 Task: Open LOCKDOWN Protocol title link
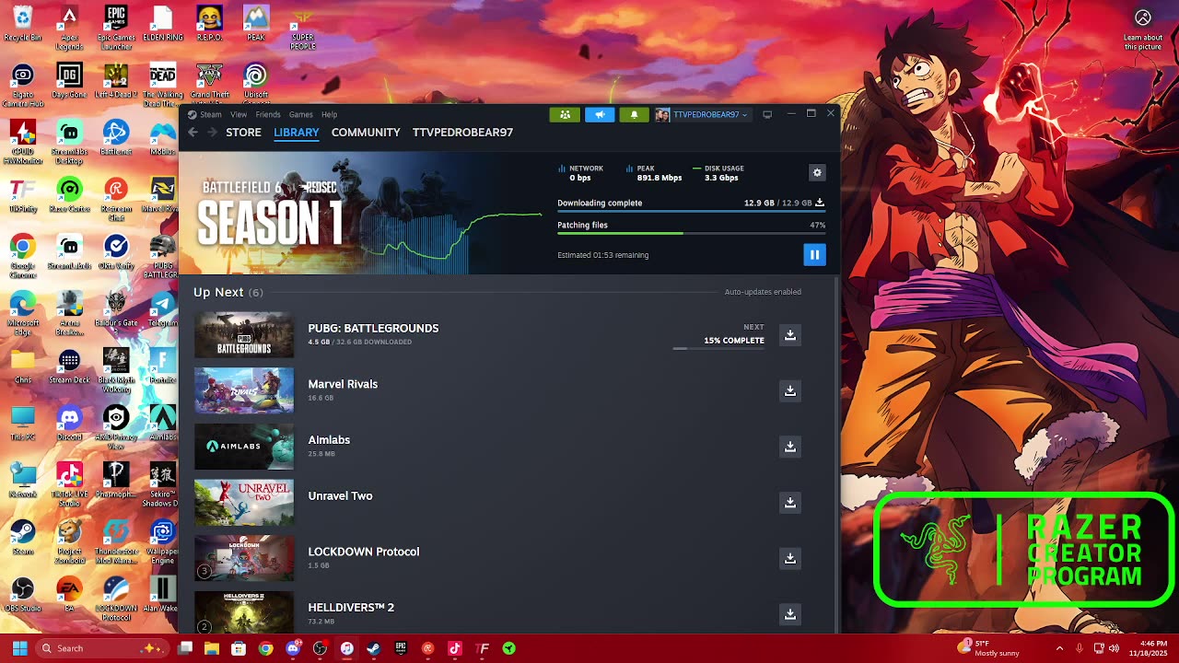(x=364, y=552)
